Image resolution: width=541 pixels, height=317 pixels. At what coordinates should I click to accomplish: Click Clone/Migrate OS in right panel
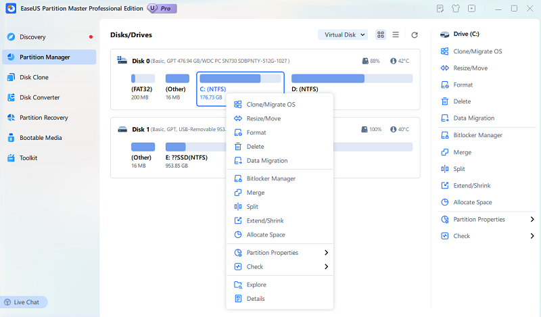(477, 51)
